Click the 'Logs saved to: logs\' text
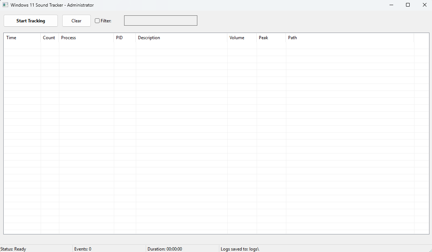 coord(240,249)
